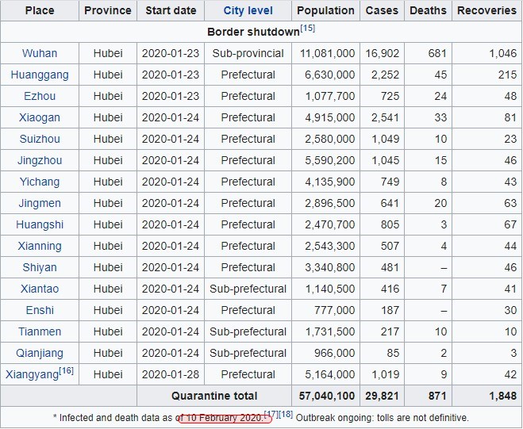
Task: Open the Jingzhou place link
Action: click(40, 161)
